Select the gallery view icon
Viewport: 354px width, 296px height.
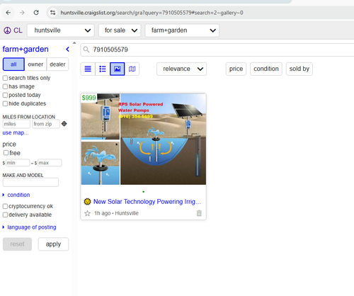click(118, 69)
